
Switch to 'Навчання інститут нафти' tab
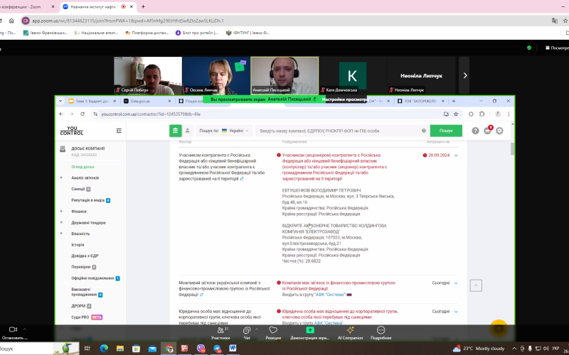pyautogui.click(x=97, y=6)
